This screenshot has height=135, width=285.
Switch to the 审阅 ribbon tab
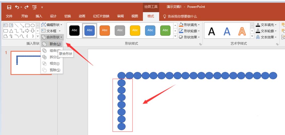(x=120, y=16)
